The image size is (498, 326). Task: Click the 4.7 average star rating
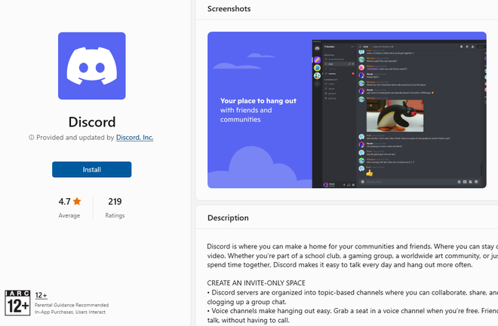[x=69, y=202]
